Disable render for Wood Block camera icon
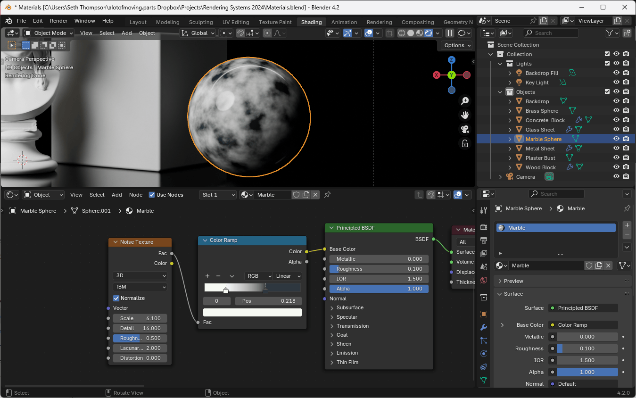Viewport: 636px width, 398px height. (626, 167)
